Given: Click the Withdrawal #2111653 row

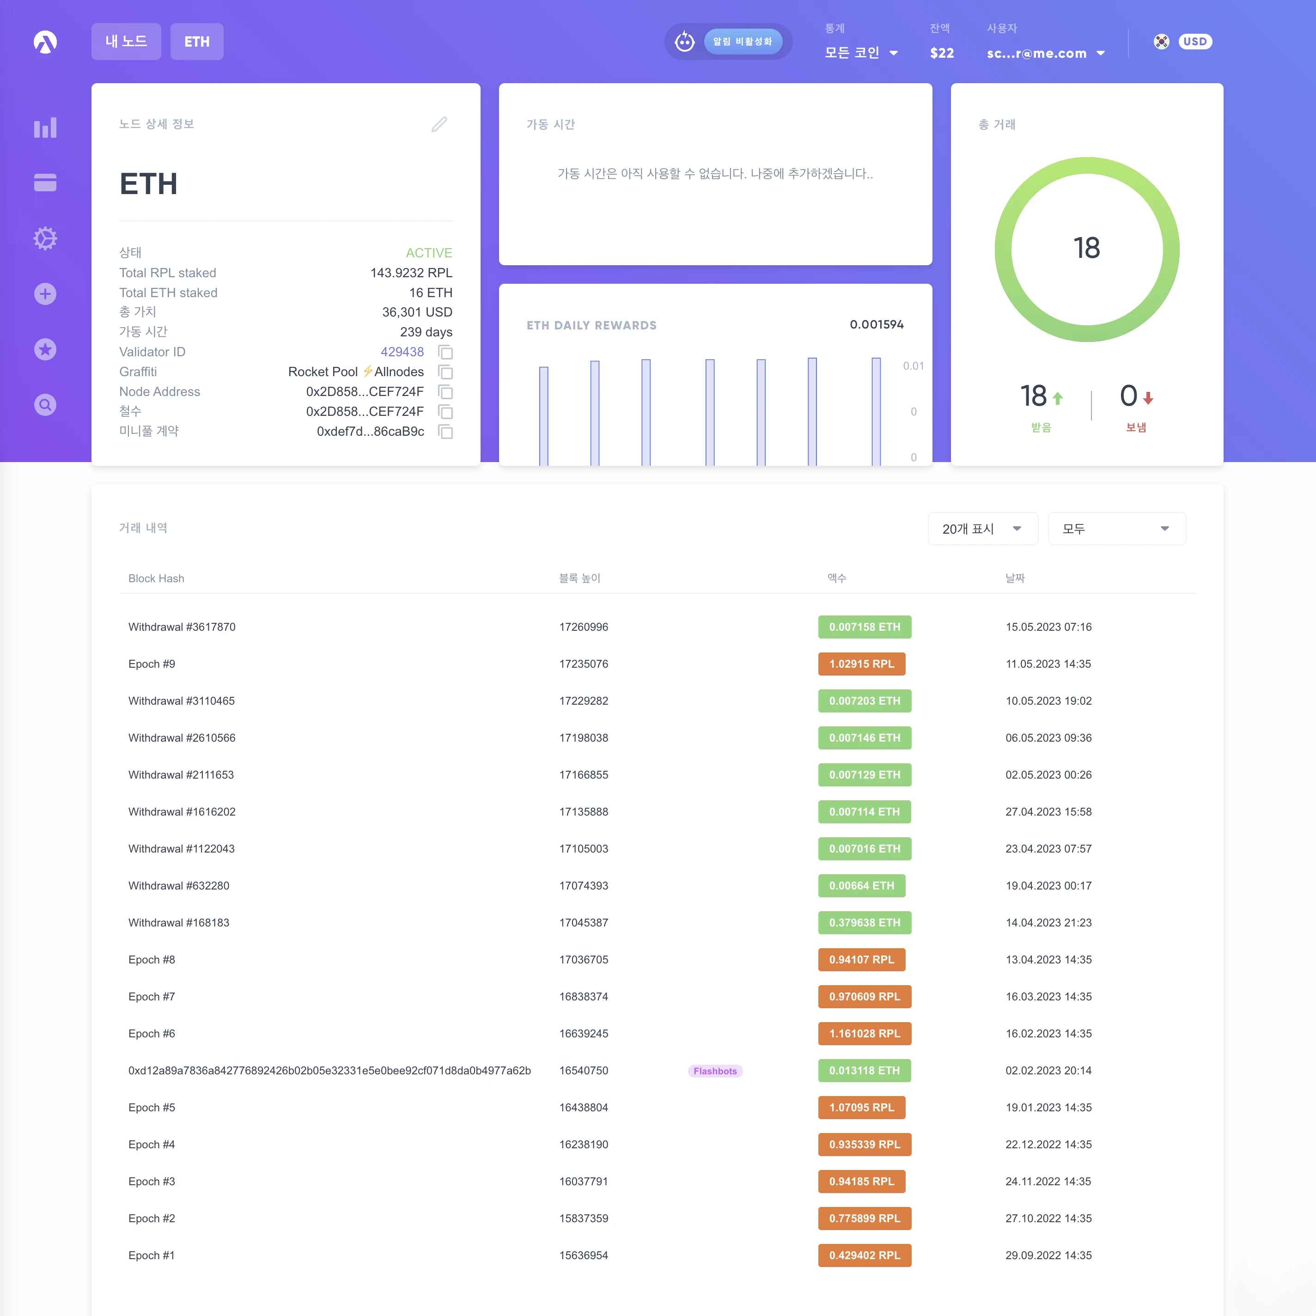Looking at the screenshot, I should point(658,774).
